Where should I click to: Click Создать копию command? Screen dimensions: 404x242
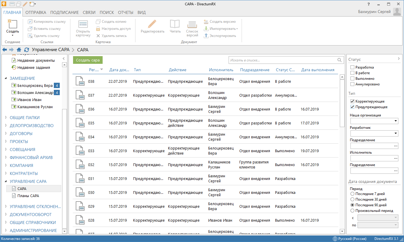(x=111, y=22)
